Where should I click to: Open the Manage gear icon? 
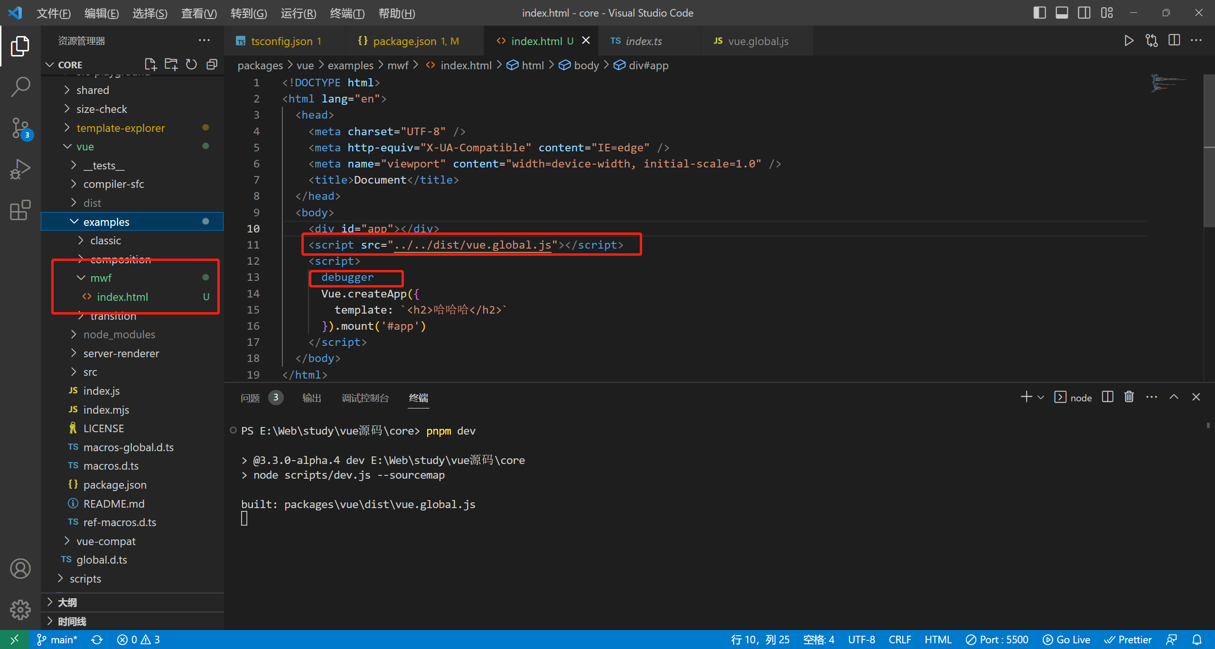[x=20, y=610]
